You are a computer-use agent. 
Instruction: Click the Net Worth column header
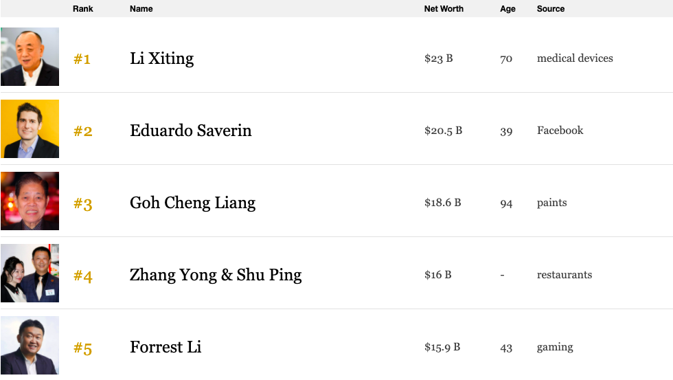pos(444,9)
